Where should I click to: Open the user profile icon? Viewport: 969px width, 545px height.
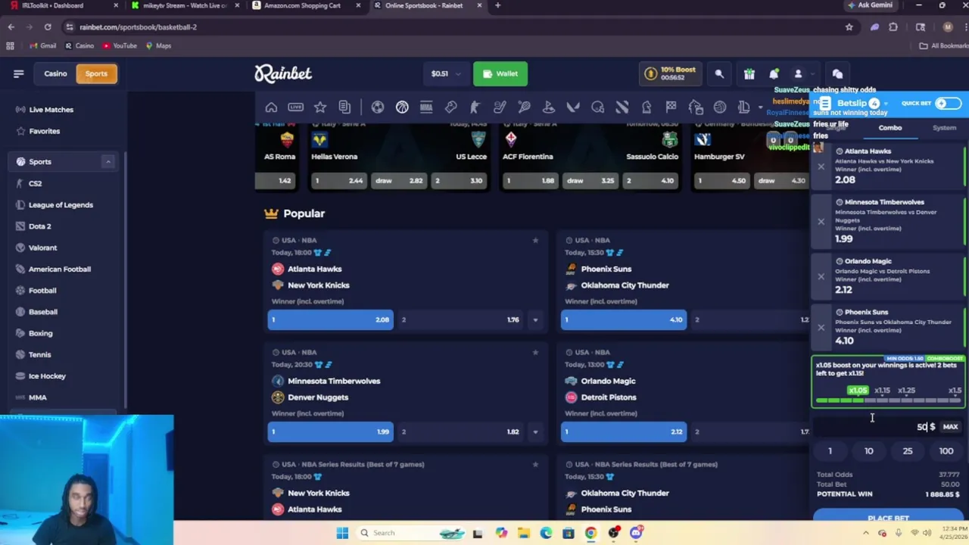pos(798,73)
